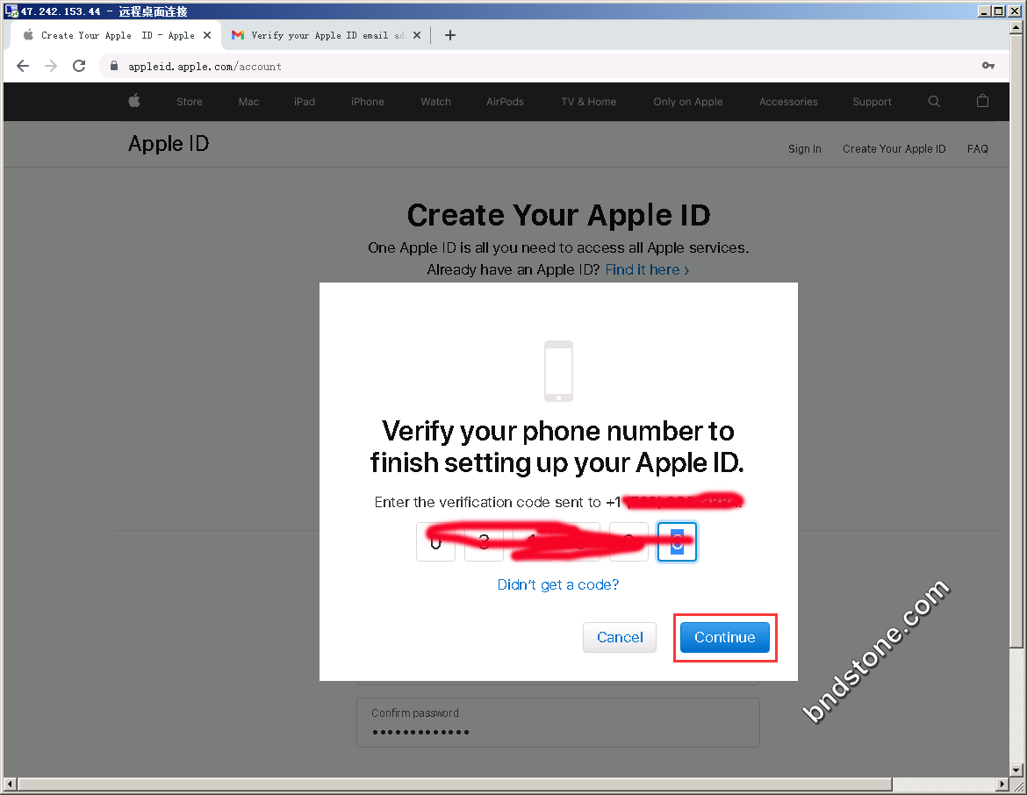1027x795 pixels.
Task: Click the Cancel button
Action: [620, 637]
